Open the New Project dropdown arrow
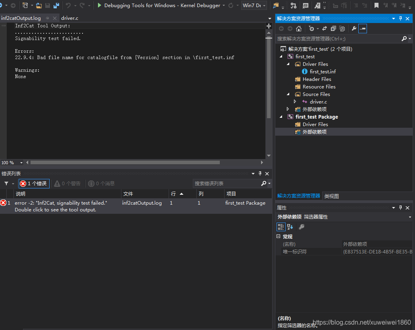This screenshot has height=330, width=415. pyautogui.click(x=32, y=5)
